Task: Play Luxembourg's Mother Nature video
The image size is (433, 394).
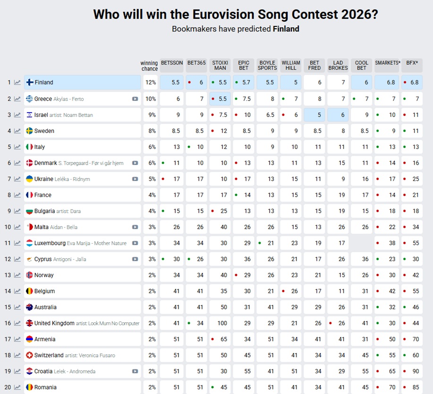Action: (135, 243)
